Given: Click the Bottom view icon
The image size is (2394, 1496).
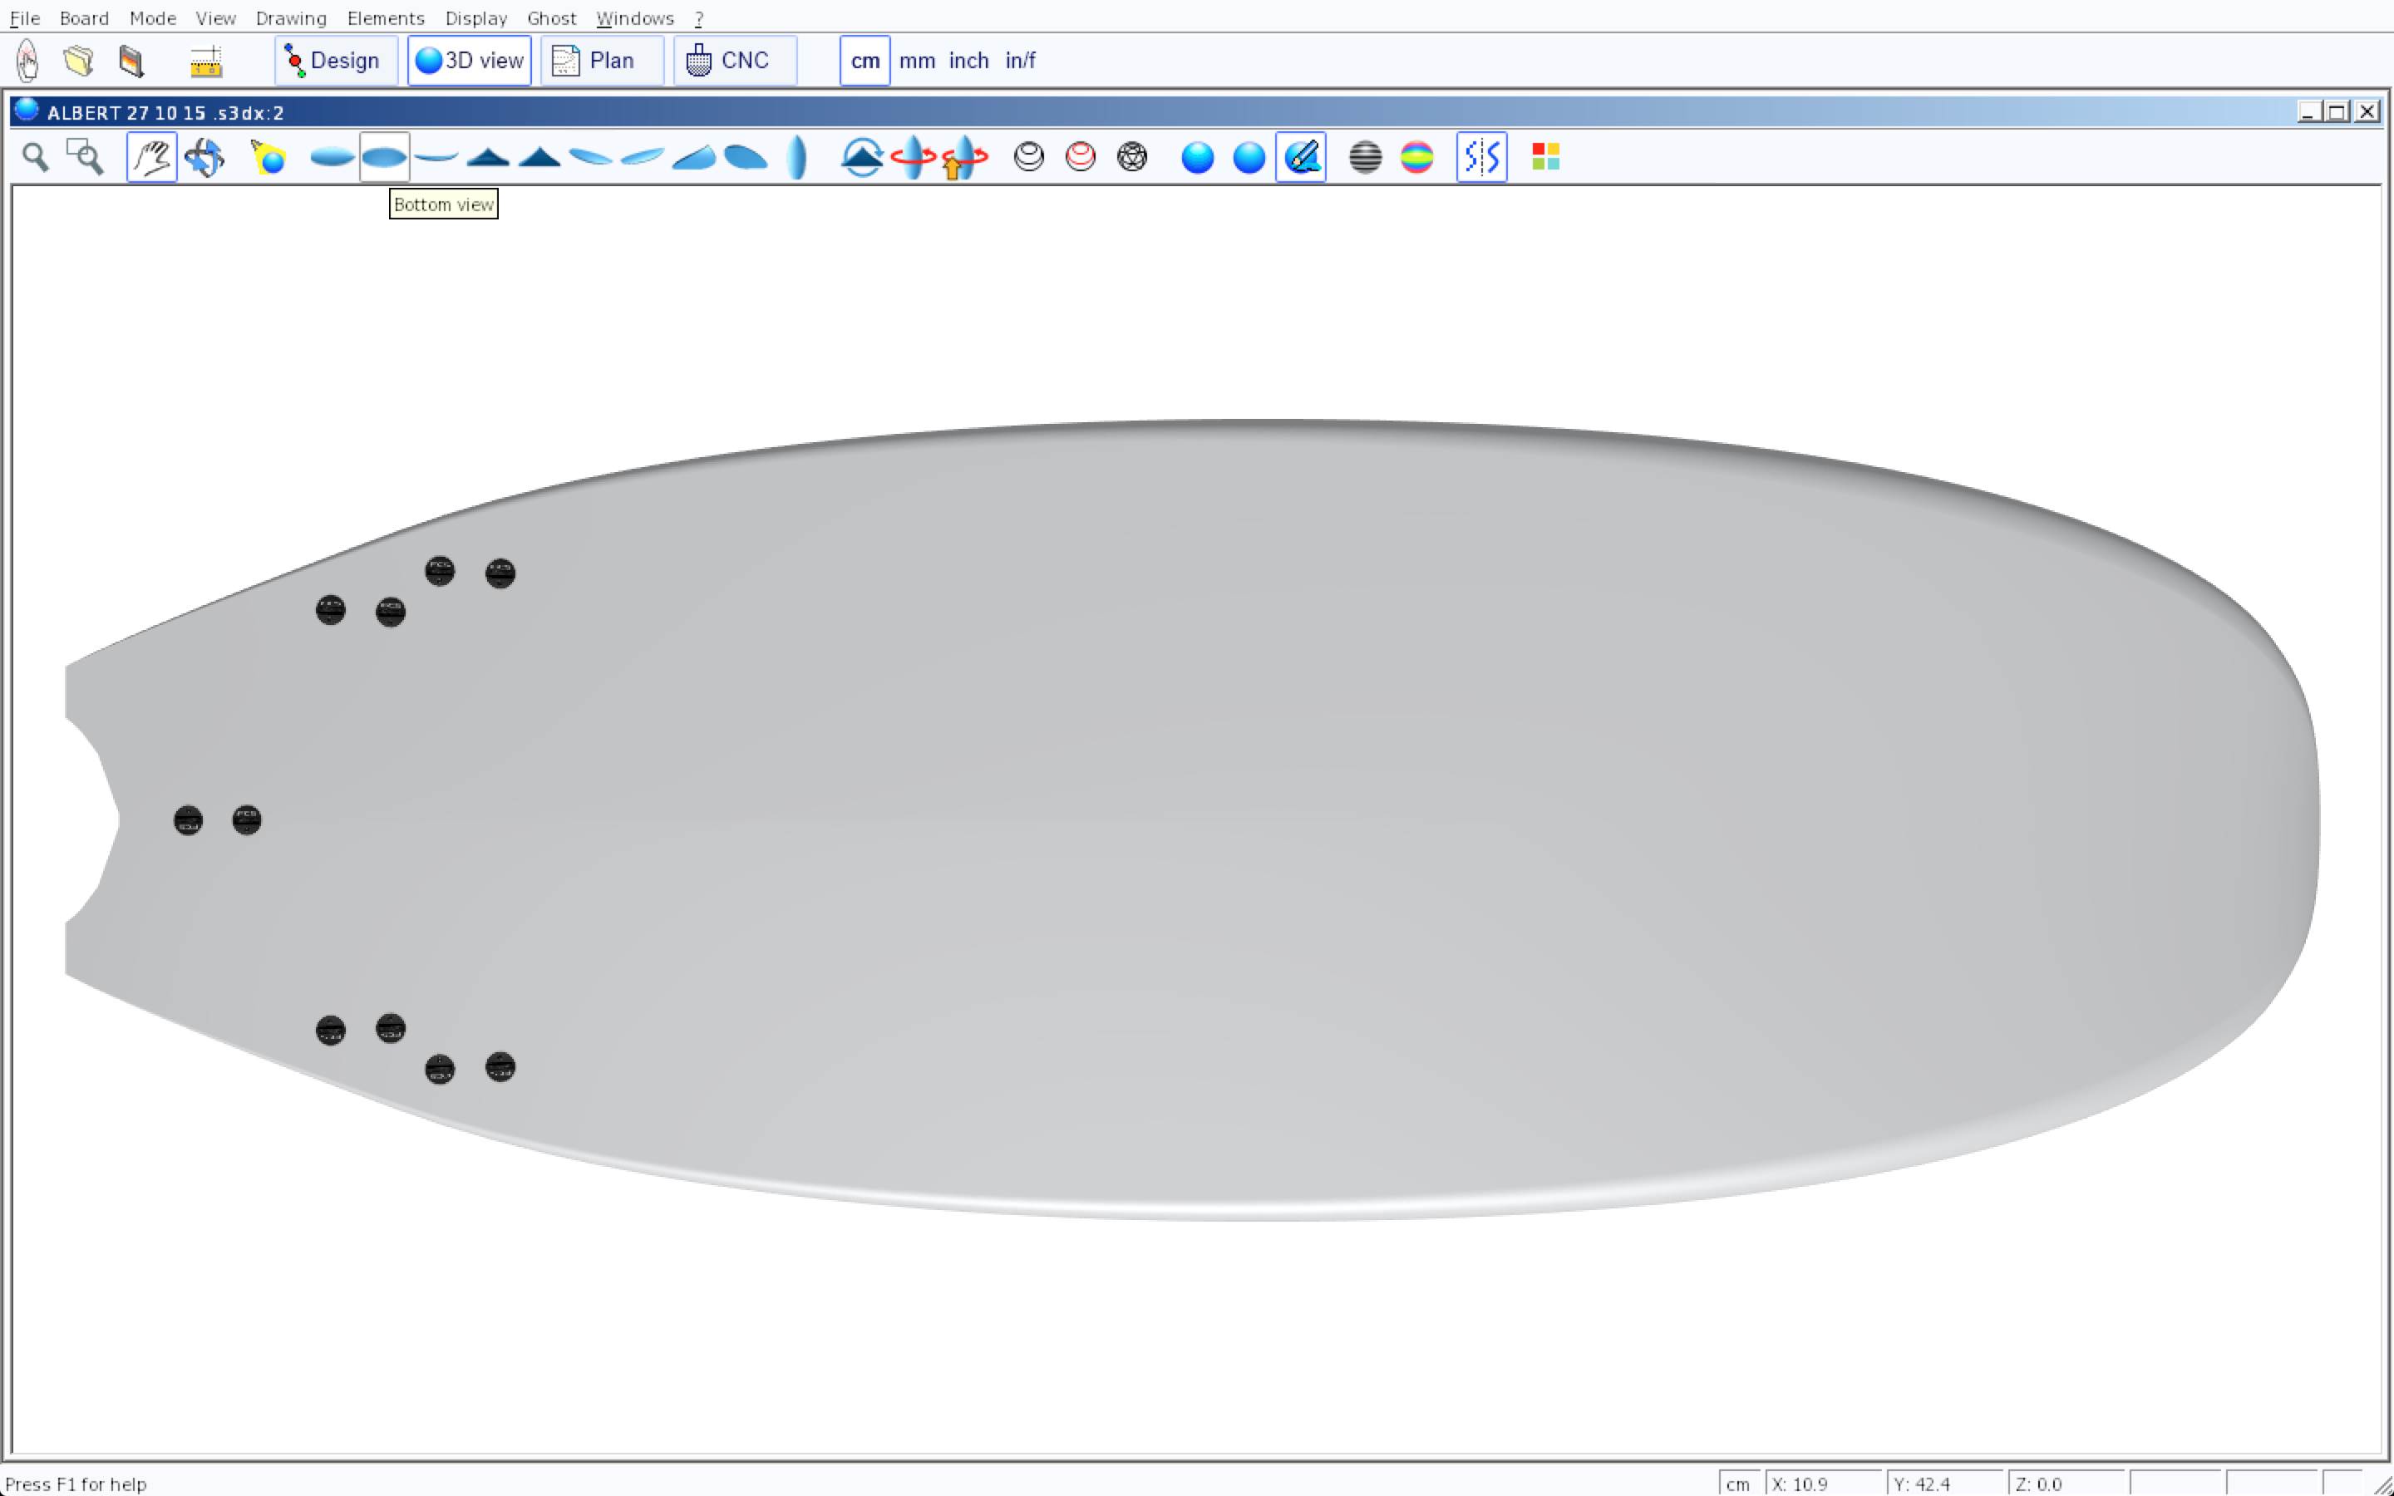Looking at the screenshot, I should pos(384,157).
